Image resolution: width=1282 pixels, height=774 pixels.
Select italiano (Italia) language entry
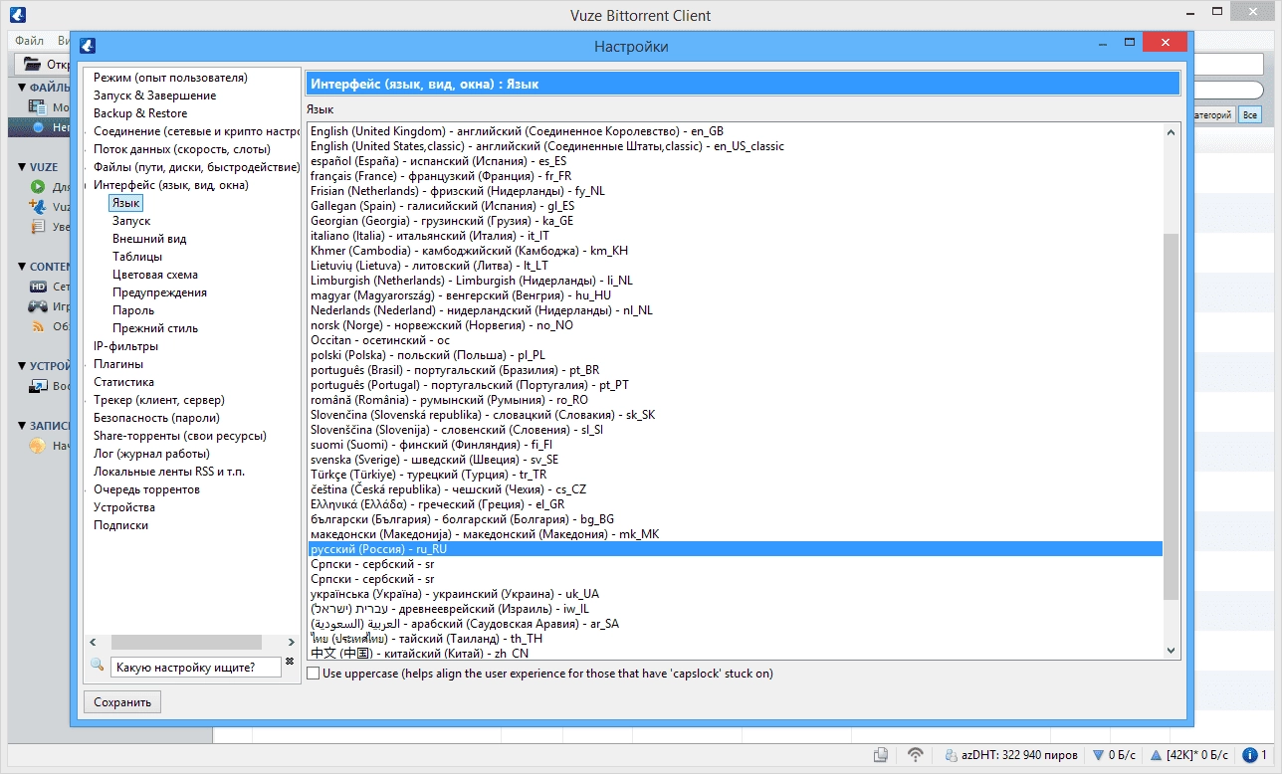point(736,236)
